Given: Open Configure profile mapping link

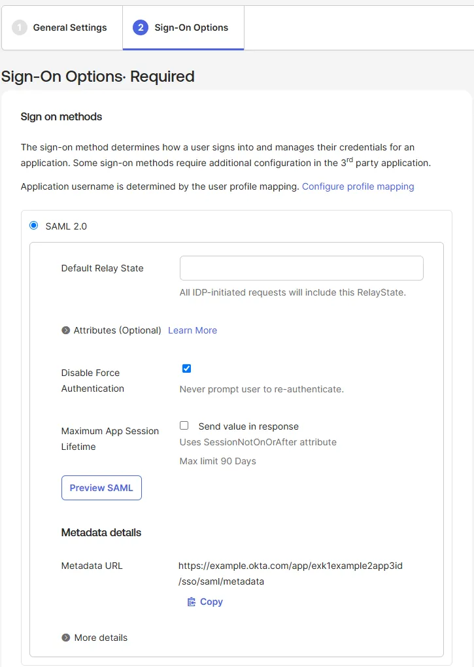Looking at the screenshot, I should [358, 186].
